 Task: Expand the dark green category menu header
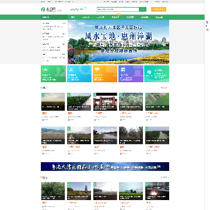point(54,17)
